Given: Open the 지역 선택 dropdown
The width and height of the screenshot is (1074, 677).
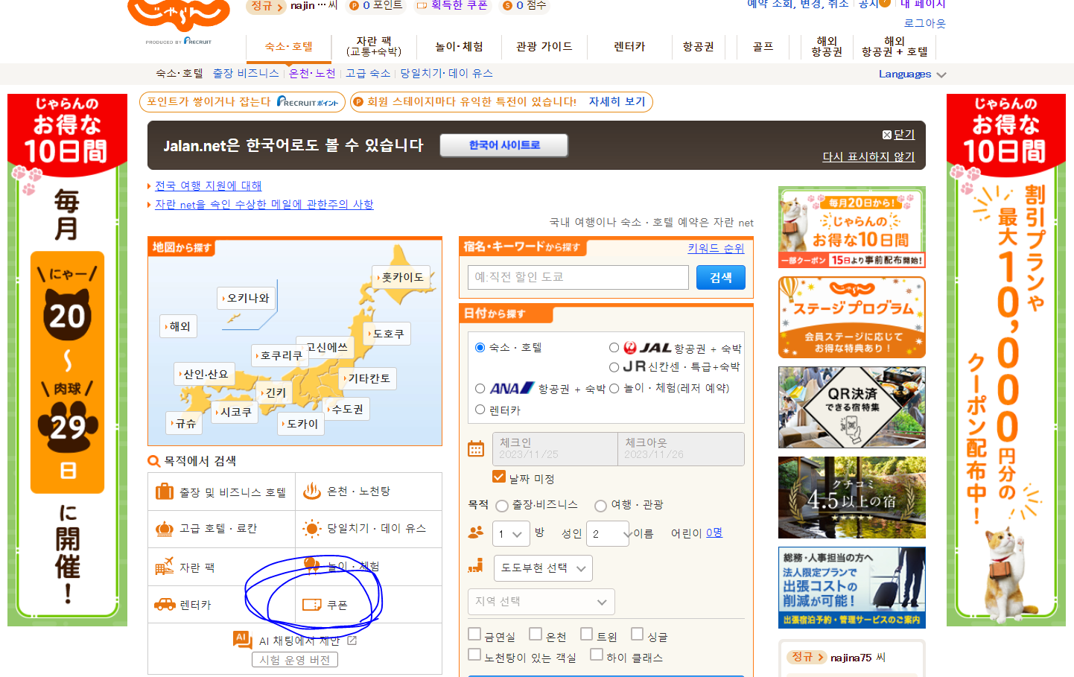Looking at the screenshot, I should [541, 602].
